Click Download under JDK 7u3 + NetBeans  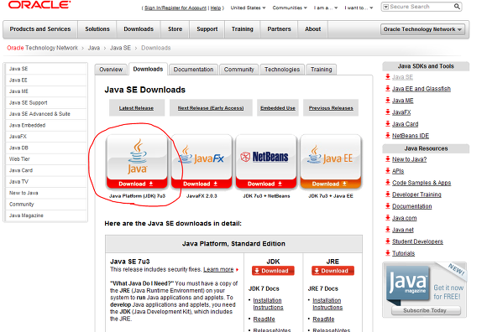point(266,184)
